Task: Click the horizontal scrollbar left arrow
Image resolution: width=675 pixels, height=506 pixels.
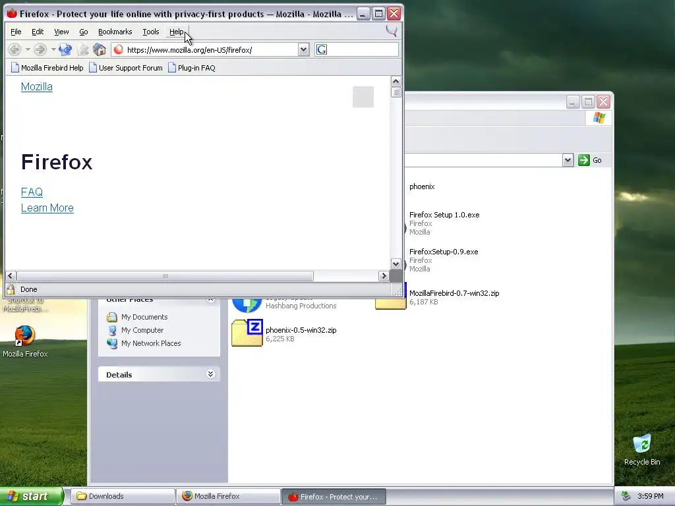Action: pos(11,276)
